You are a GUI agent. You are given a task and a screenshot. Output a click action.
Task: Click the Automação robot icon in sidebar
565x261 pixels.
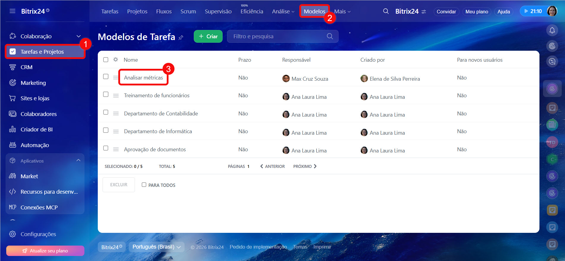point(12,145)
